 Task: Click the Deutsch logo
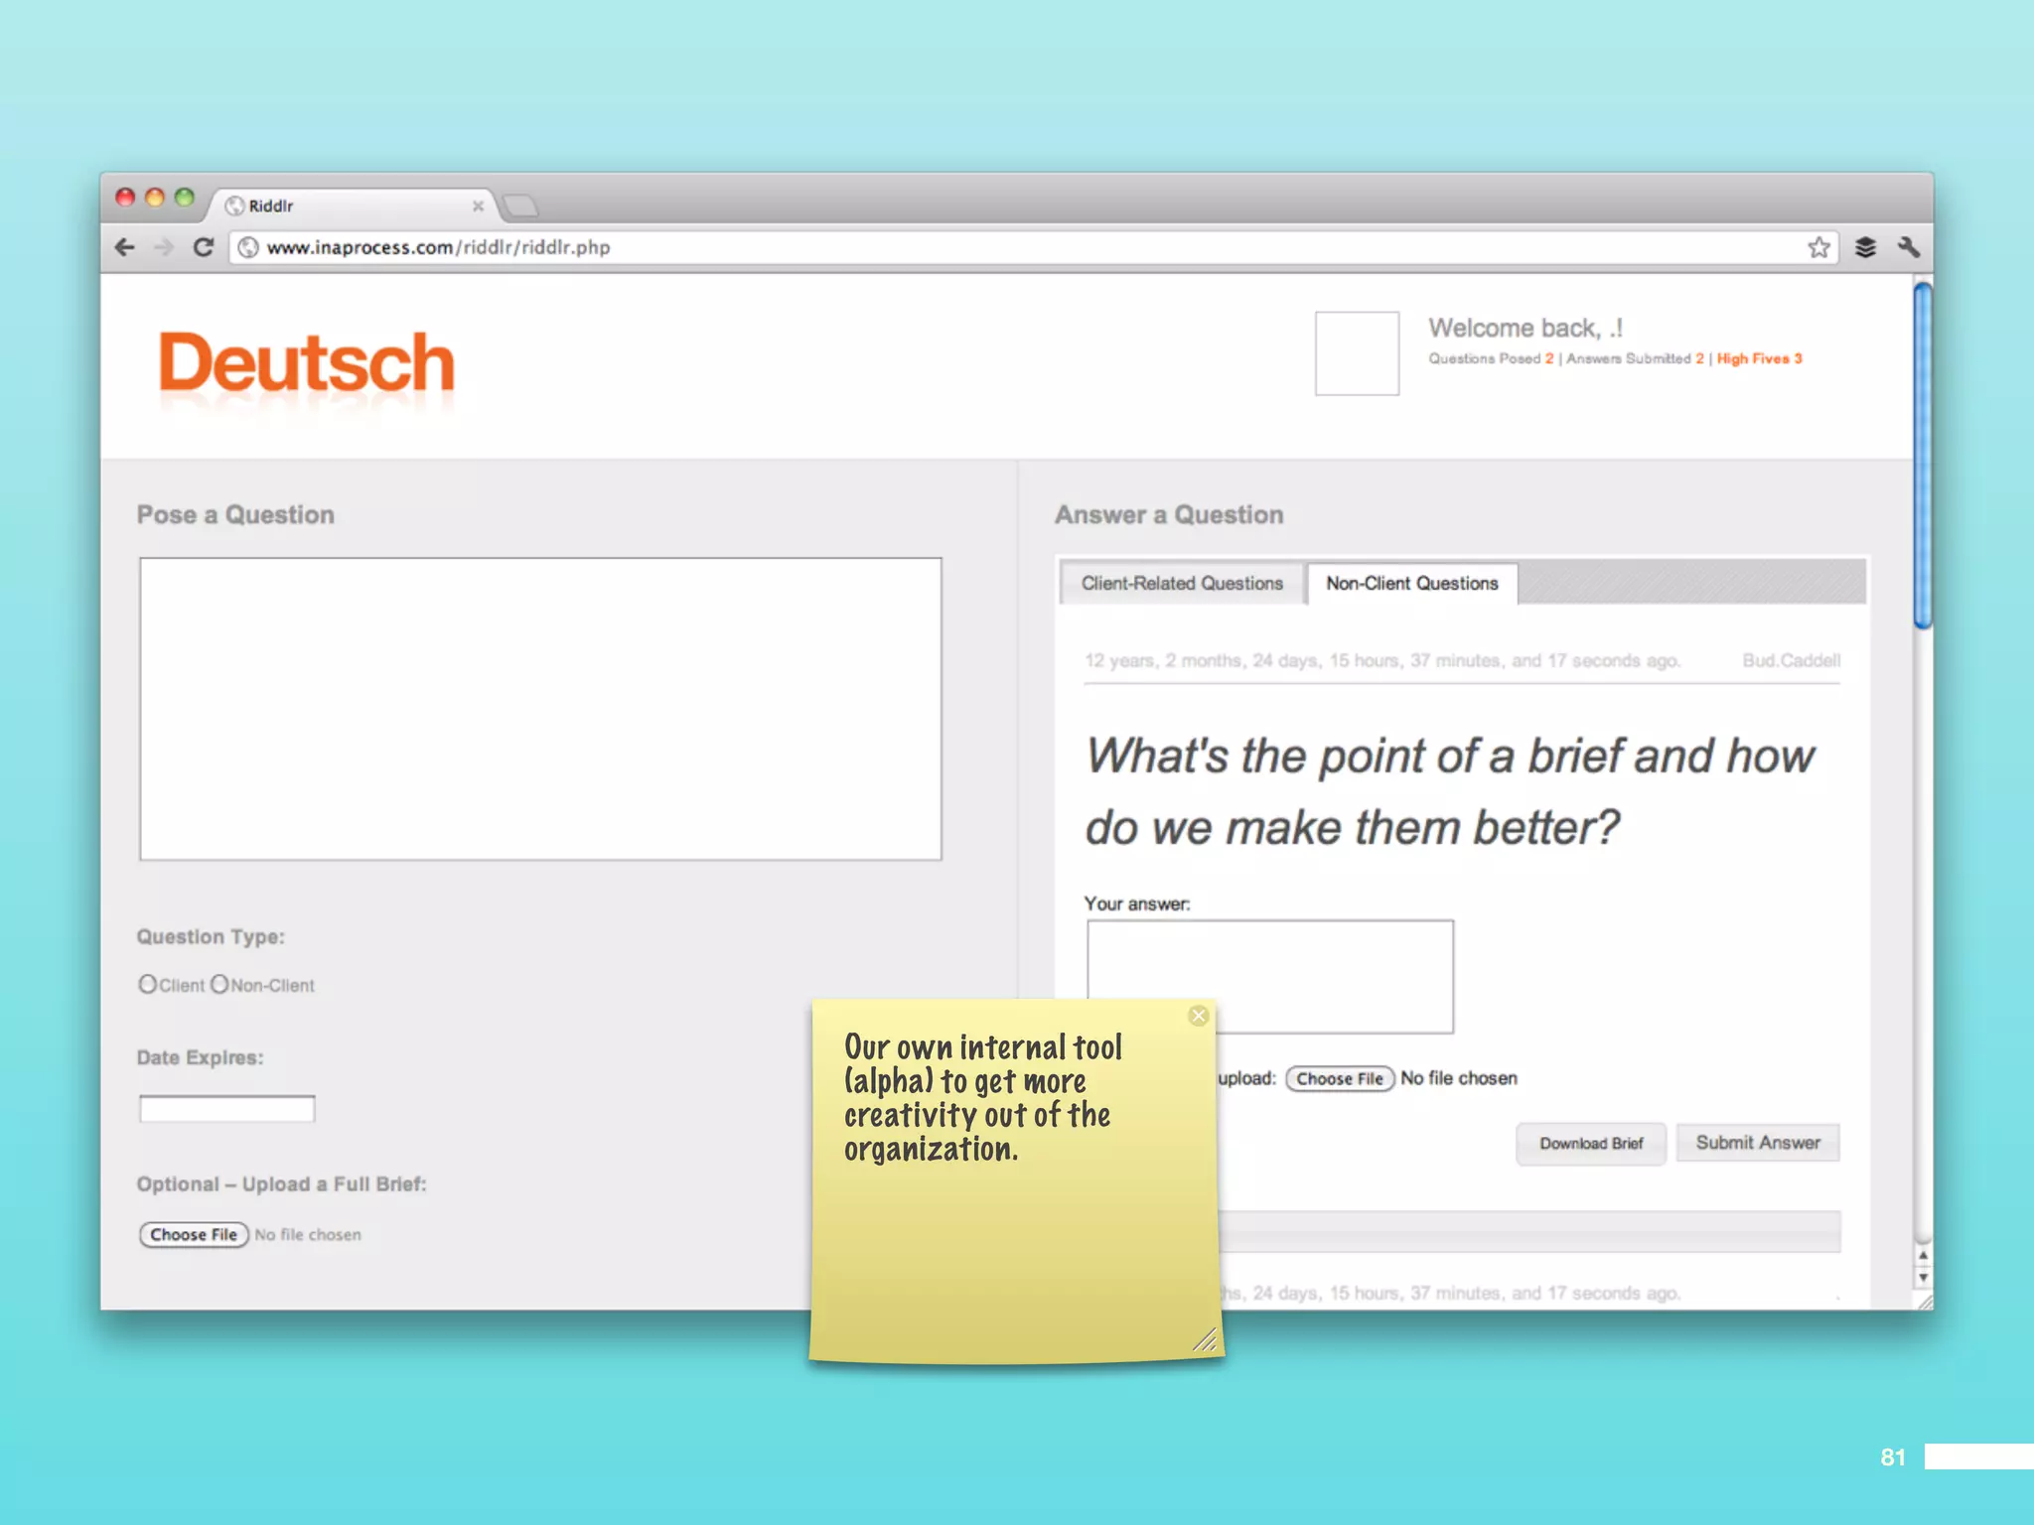click(306, 363)
